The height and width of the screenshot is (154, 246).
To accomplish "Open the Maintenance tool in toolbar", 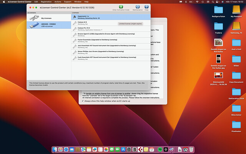I will (138, 7).
